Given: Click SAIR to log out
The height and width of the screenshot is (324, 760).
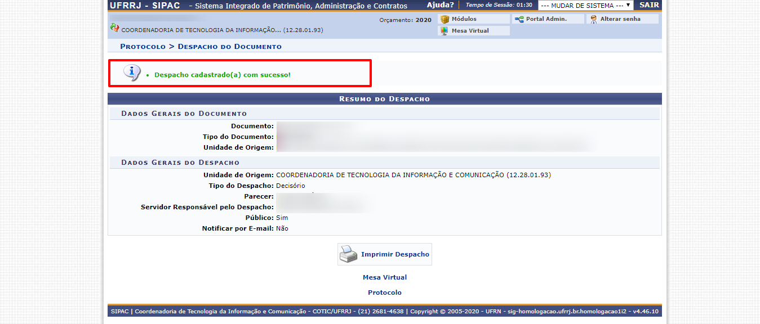Looking at the screenshot, I should pyautogui.click(x=649, y=5).
